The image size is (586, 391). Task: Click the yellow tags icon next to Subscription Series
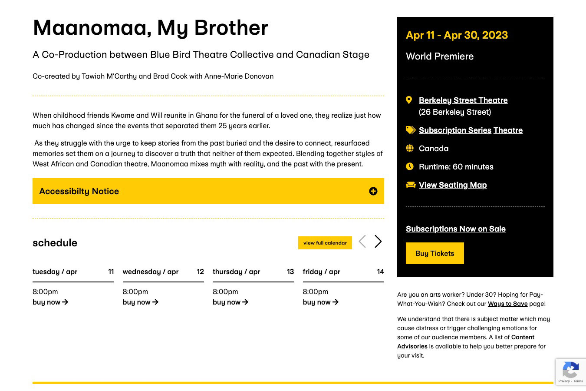[x=411, y=130]
